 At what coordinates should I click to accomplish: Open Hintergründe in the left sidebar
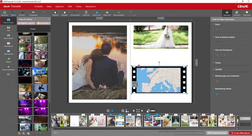coord(9,52)
